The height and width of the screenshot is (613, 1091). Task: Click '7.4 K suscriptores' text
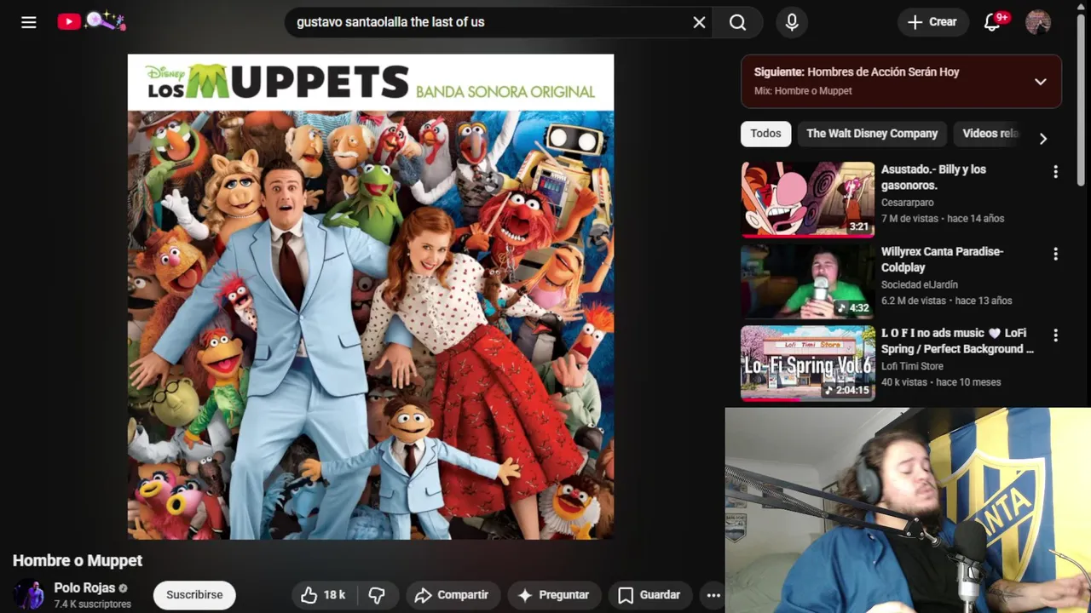[93, 604]
